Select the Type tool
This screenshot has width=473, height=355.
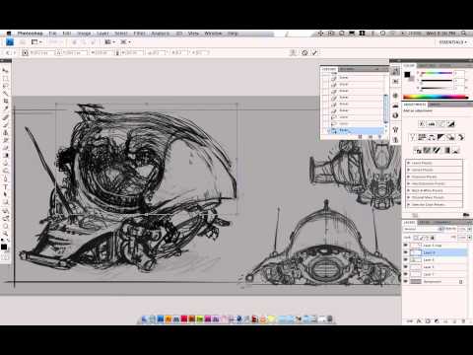pos(5,186)
